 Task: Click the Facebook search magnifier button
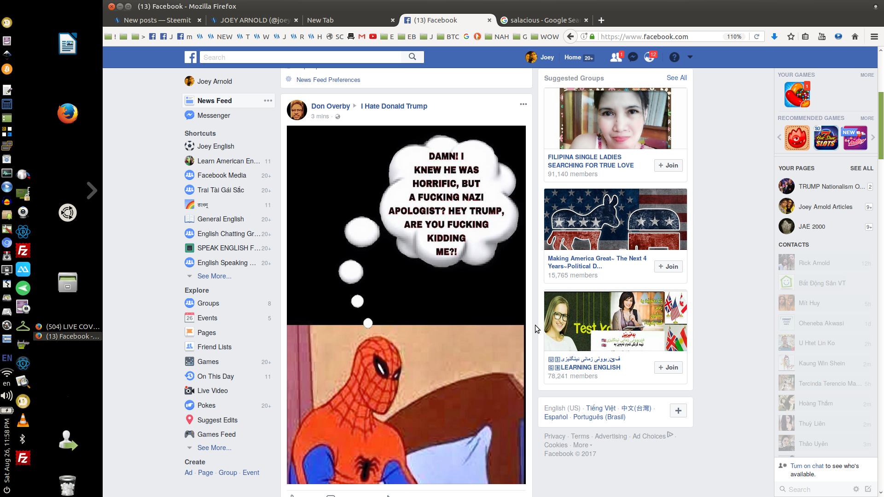pos(412,57)
